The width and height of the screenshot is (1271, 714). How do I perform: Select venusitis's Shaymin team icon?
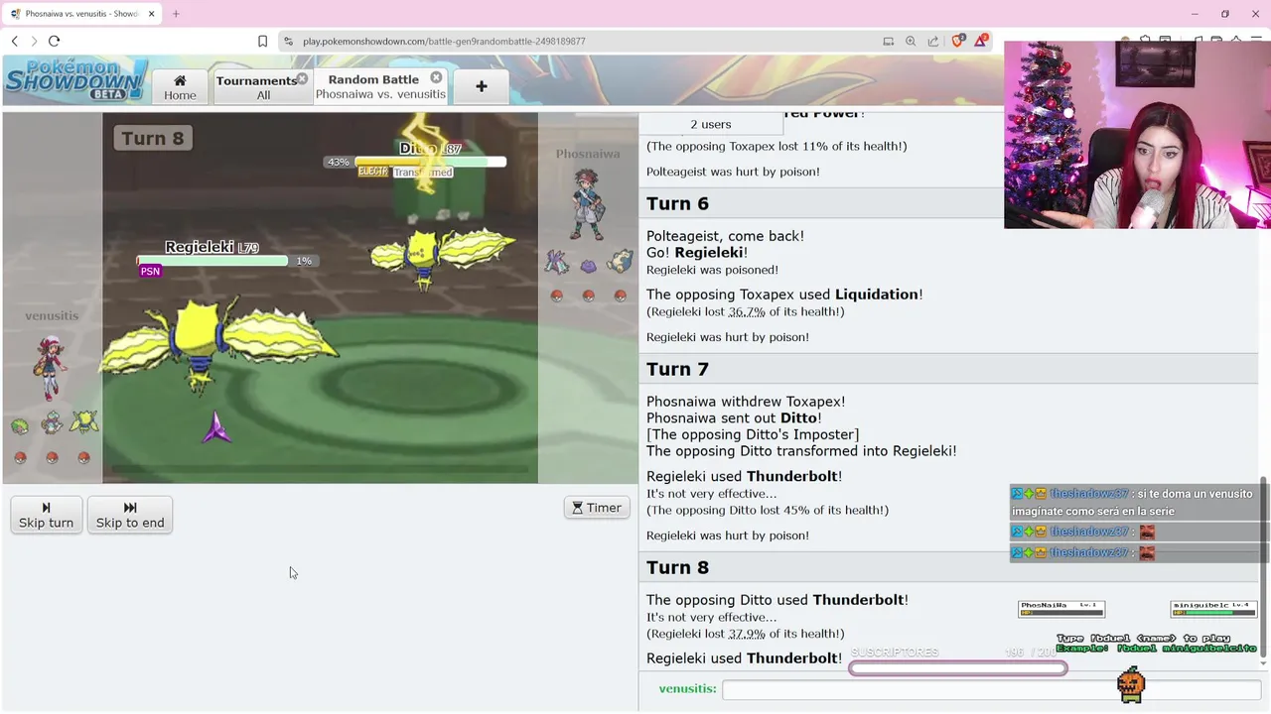[21, 425]
